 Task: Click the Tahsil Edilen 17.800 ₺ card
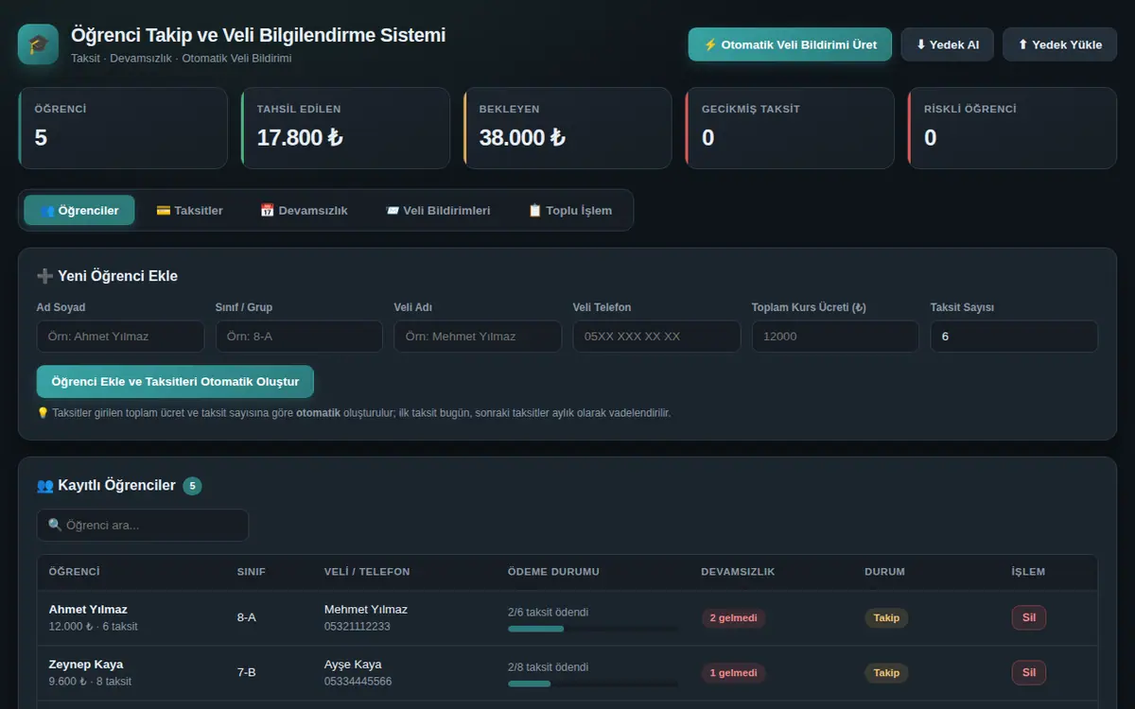coord(345,129)
